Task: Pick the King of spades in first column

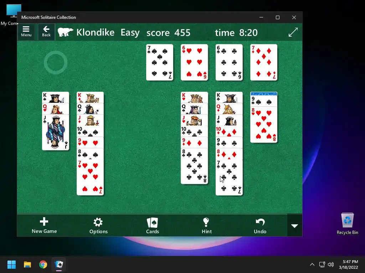Action: tap(56, 97)
